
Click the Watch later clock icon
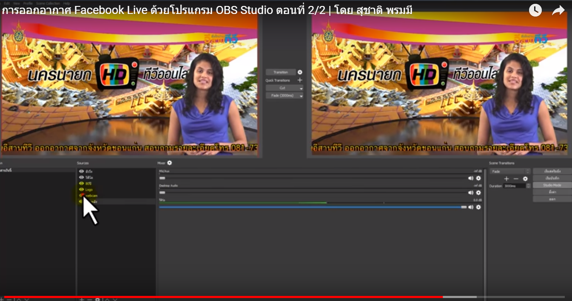tap(535, 10)
